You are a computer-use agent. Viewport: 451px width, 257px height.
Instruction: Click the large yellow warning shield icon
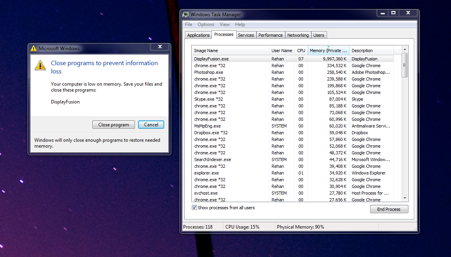(40, 65)
